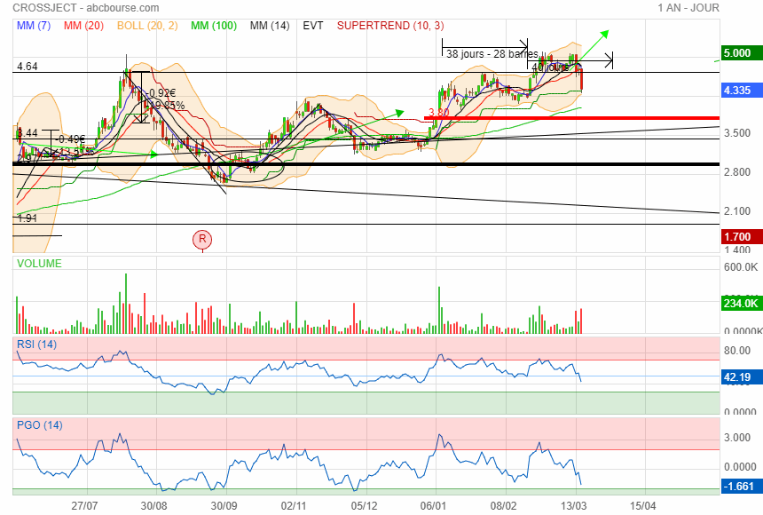Click the 1 AN - JOUR period label
Viewport: 763px width, 515px height.
[688, 8]
